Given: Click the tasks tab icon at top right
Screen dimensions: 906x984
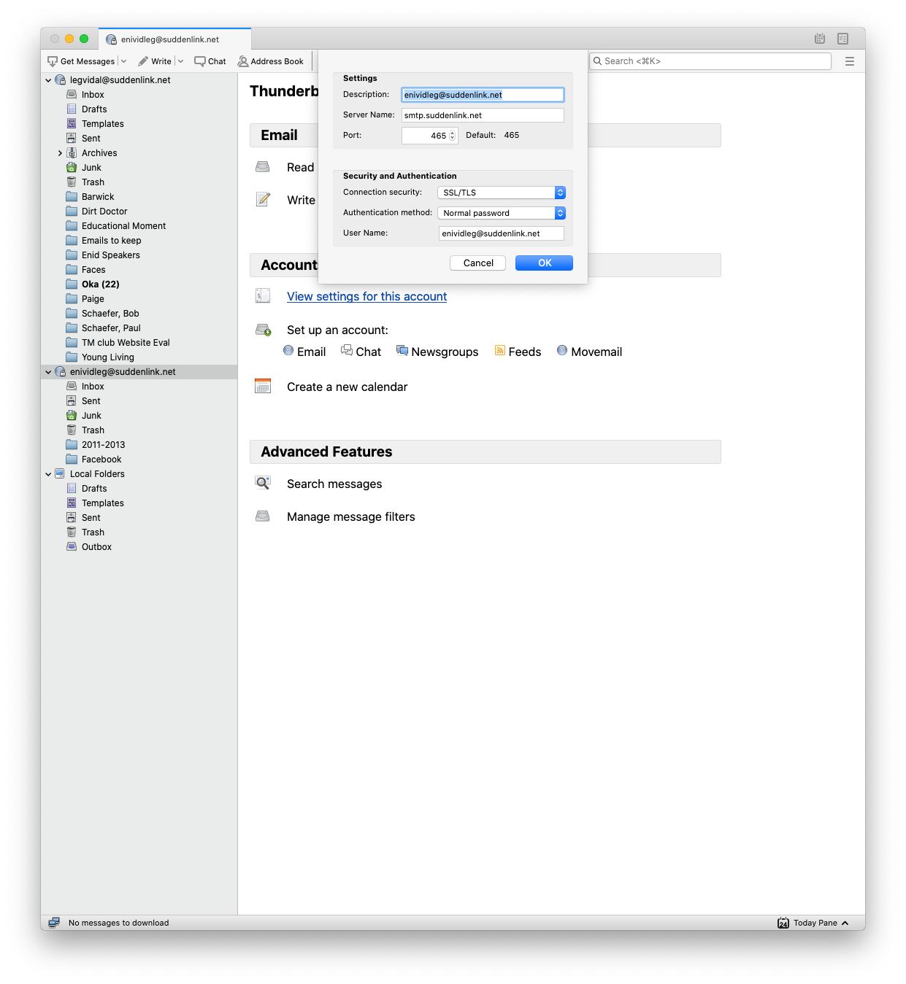Looking at the screenshot, I should [843, 39].
